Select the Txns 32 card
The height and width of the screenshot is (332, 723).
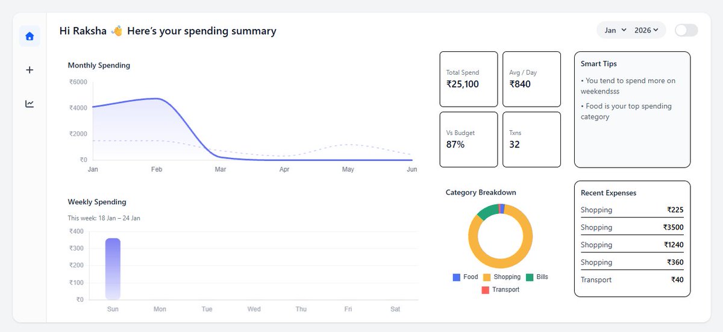tap(531, 139)
